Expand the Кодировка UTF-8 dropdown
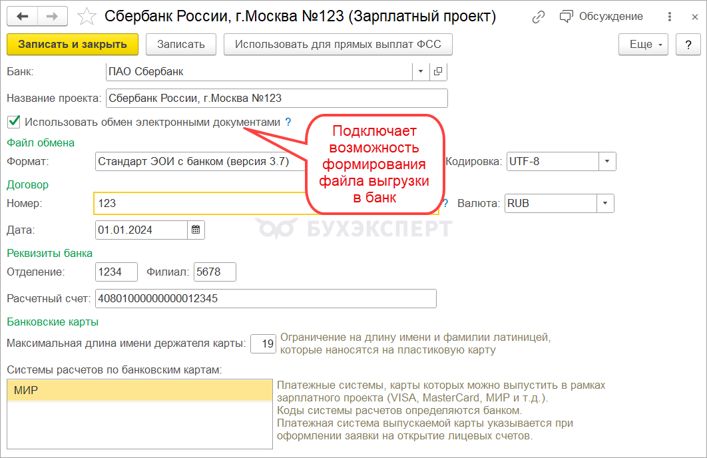The image size is (707, 458). click(607, 161)
